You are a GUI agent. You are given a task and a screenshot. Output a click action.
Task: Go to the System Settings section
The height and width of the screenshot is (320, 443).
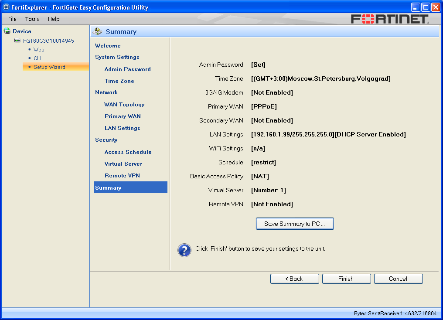click(117, 57)
